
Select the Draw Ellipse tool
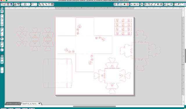pyautogui.click(x=2, y=25)
